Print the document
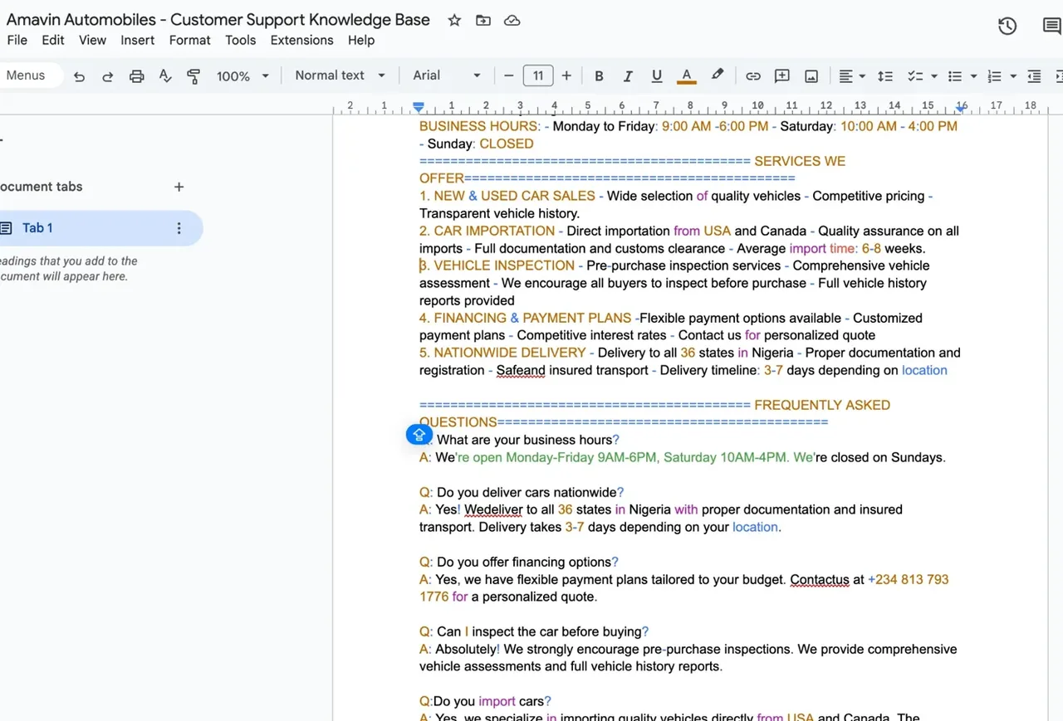Viewport: 1063px width, 721px height. (x=137, y=76)
